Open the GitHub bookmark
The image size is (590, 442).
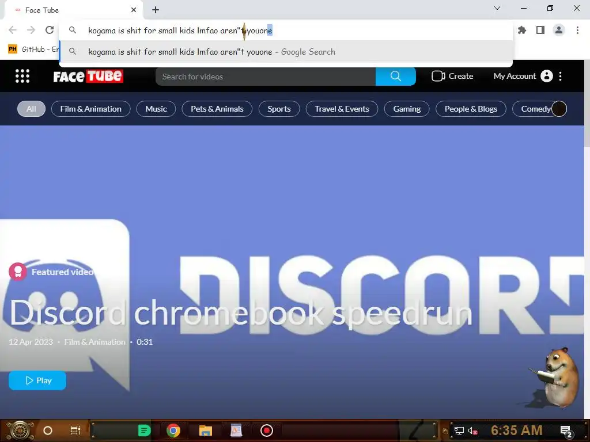click(x=33, y=49)
